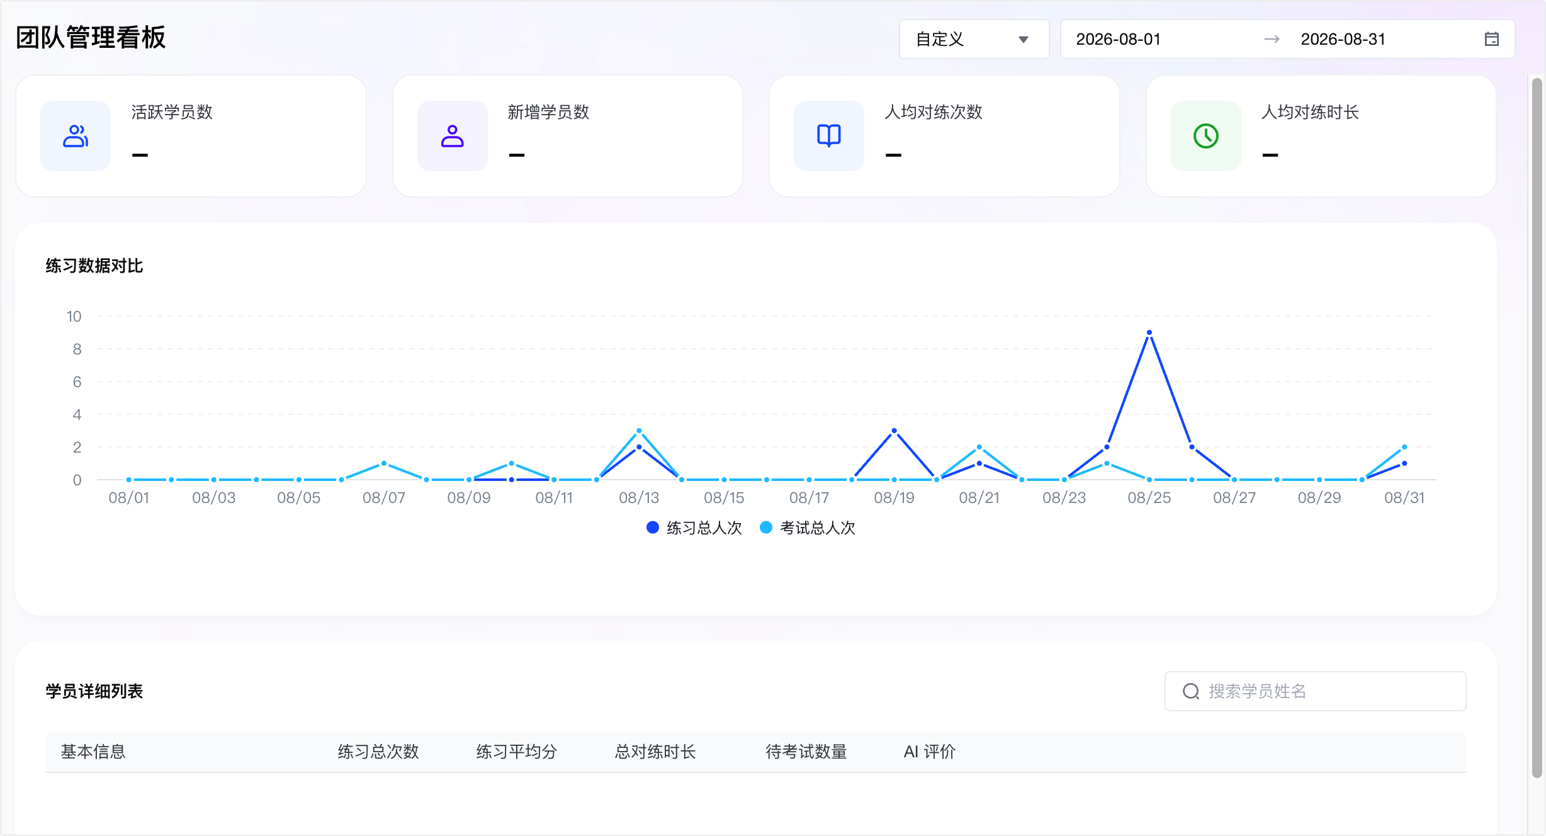The height and width of the screenshot is (836, 1546).
Task: Click the 练习总次数 column header
Action: pyautogui.click(x=378, y=752)
